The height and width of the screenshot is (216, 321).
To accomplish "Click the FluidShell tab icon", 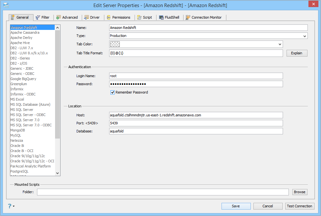I will click(161, 17).
